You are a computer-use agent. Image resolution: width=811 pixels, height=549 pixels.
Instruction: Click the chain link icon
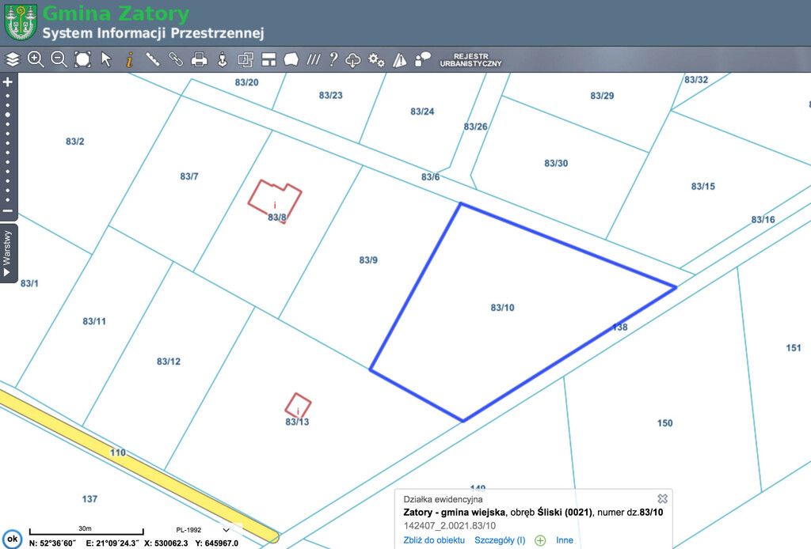(176, 60)
